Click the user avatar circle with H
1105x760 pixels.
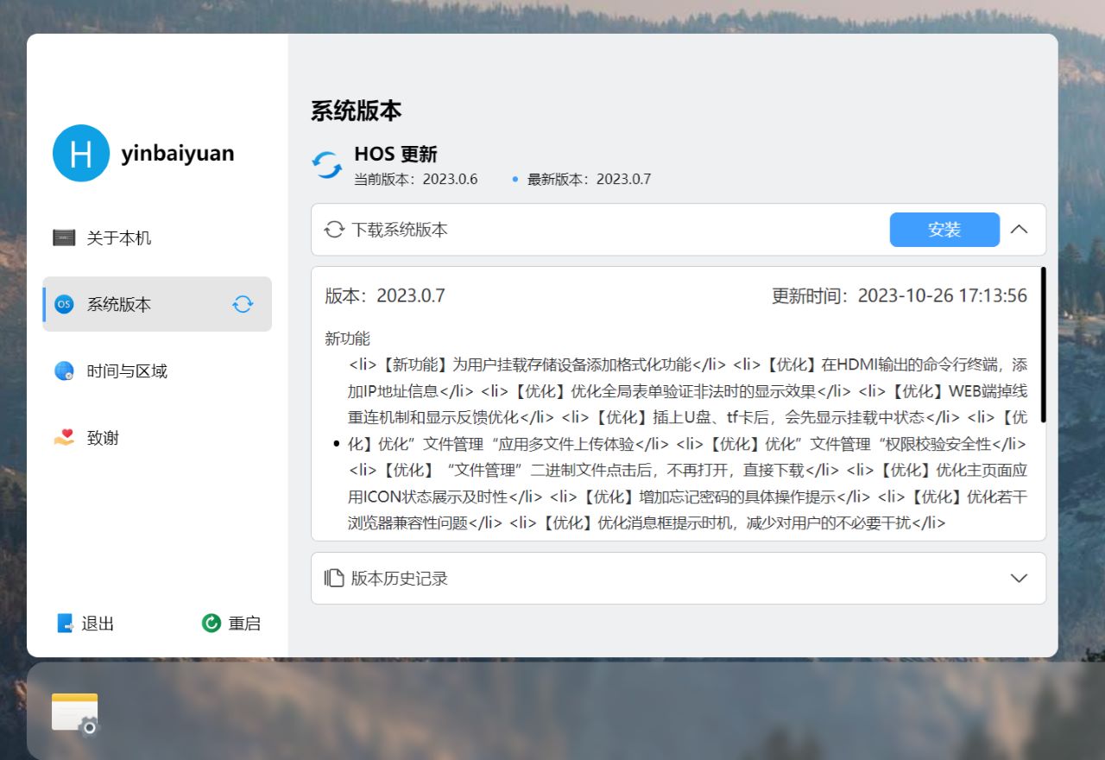coord(81,153)
